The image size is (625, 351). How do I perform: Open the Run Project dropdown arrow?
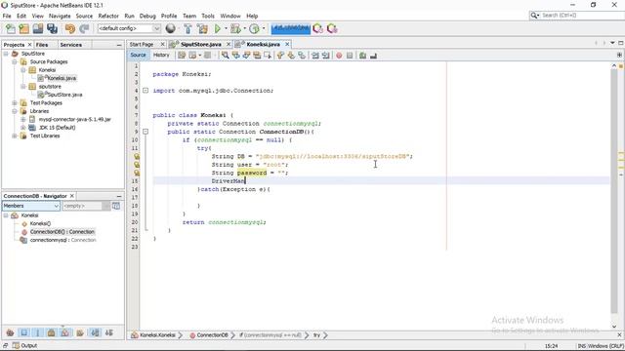pos(226,28)
